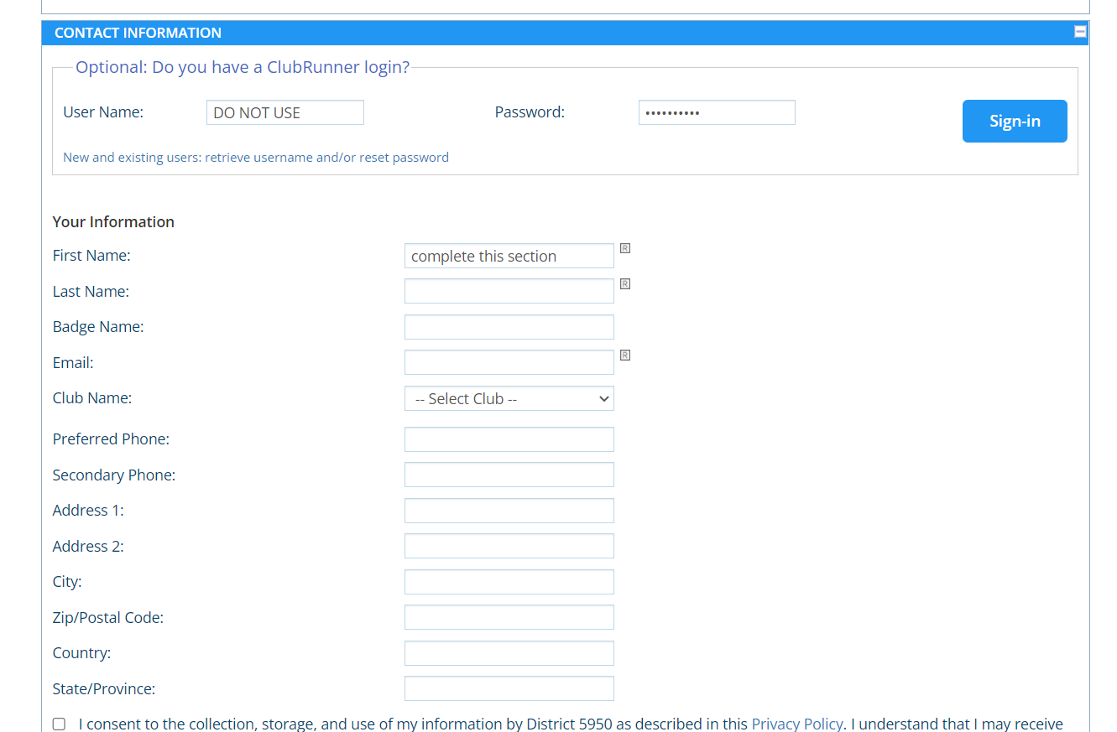Click the Address 1 text box
The image size is (1117, 732).
click(x=509, y=511)
